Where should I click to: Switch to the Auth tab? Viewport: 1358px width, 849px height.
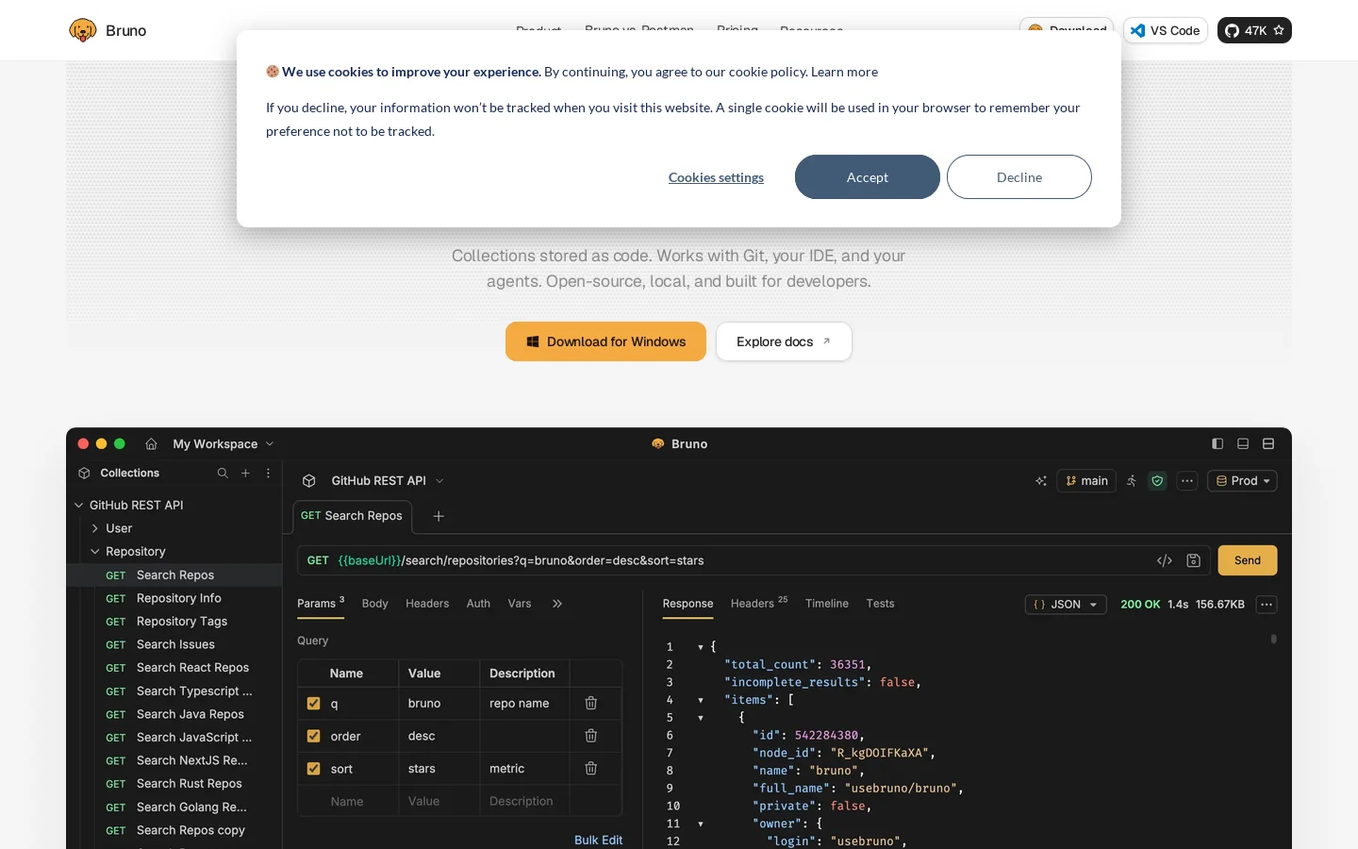point(478,604)
